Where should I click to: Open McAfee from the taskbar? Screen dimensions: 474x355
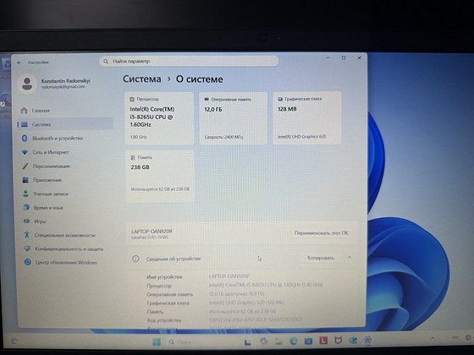[338, 341]
